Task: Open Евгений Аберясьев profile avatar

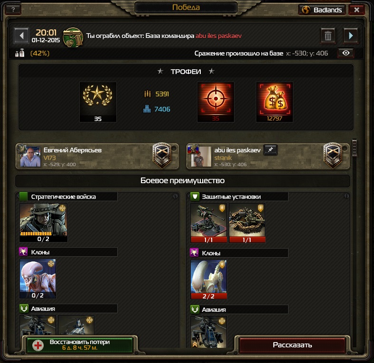Action: (30, 157)
